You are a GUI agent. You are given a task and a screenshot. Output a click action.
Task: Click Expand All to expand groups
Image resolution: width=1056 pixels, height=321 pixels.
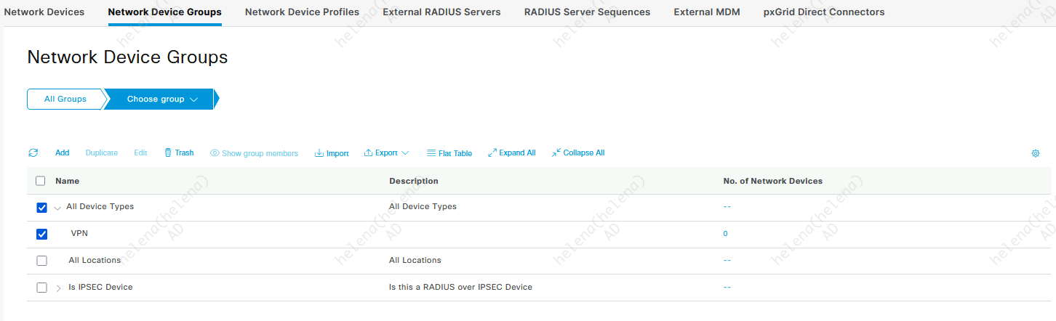pos(511,153)
